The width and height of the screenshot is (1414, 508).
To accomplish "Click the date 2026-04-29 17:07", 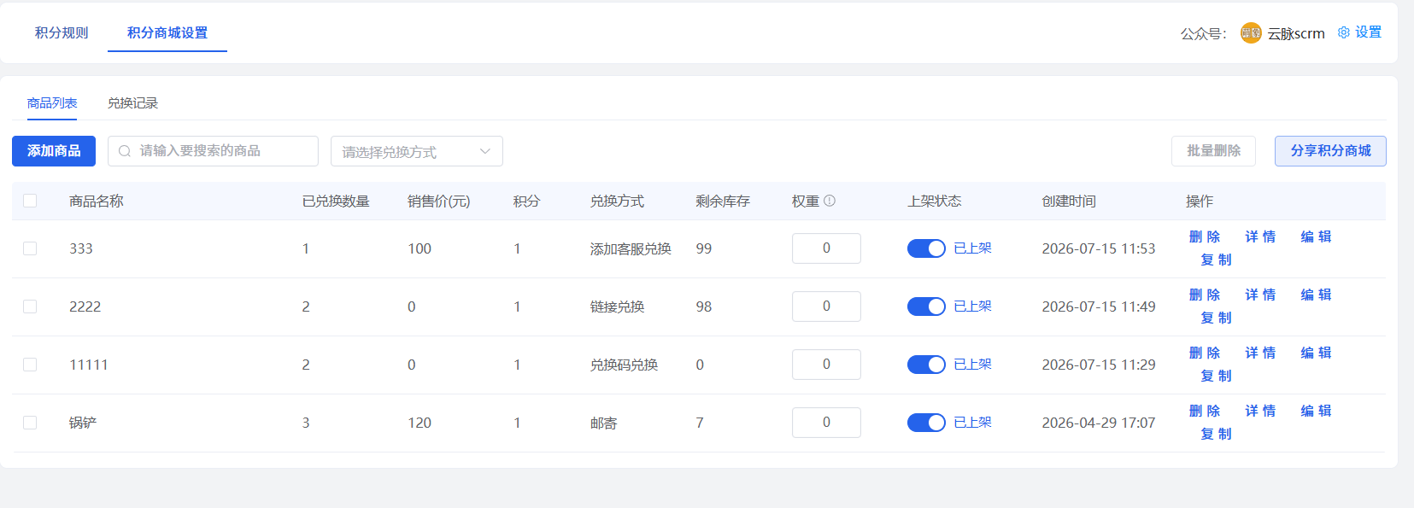I will (x=1098, y=423).
